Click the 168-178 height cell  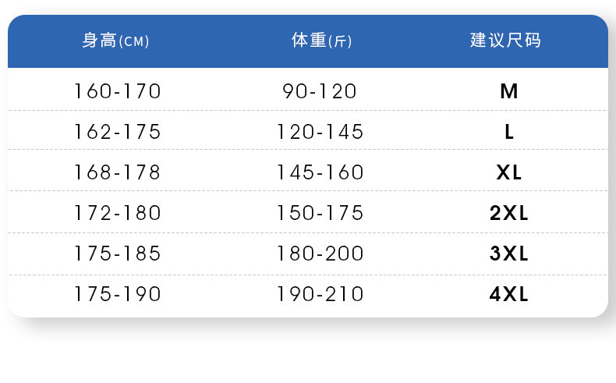pos(118,172)
